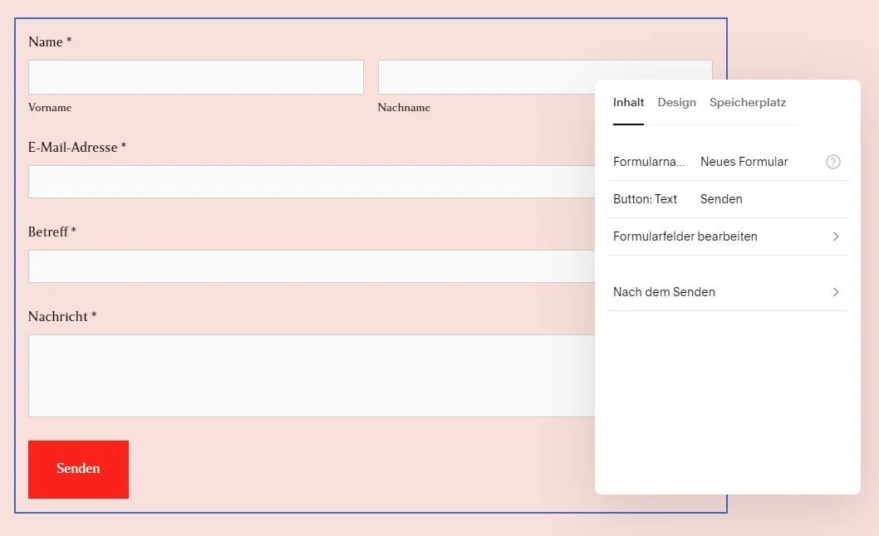
Task: Select the 'Nachname' caption text
Action: [404, 108]
